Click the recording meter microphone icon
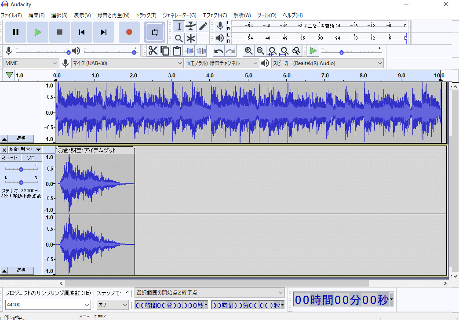Screen dimensions: 459x320 click(x=220, y=26)
